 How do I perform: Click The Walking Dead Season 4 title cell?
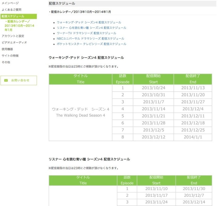pos(81,113)
